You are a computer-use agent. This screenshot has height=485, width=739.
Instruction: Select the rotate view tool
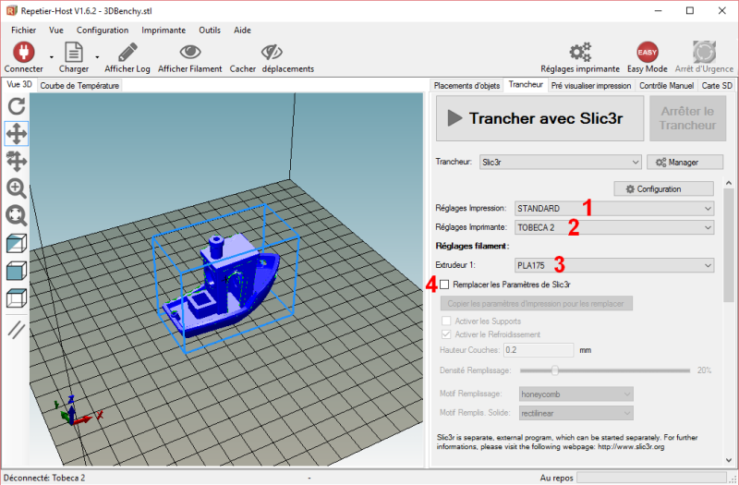tap(17, 106)
